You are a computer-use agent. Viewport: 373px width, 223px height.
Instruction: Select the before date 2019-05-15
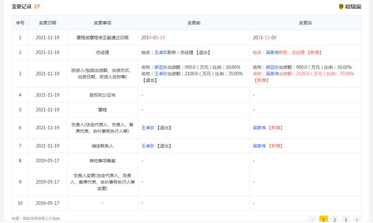(x=153, y=38)
